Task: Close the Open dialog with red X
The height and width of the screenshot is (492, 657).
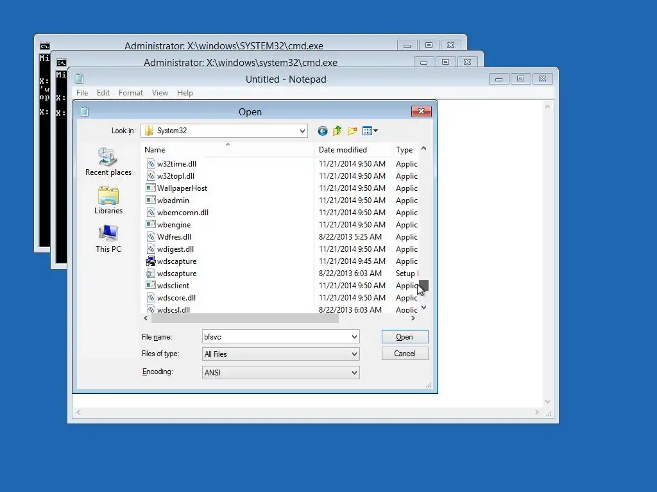Action: pyautogui.click(x=421, y=111)
